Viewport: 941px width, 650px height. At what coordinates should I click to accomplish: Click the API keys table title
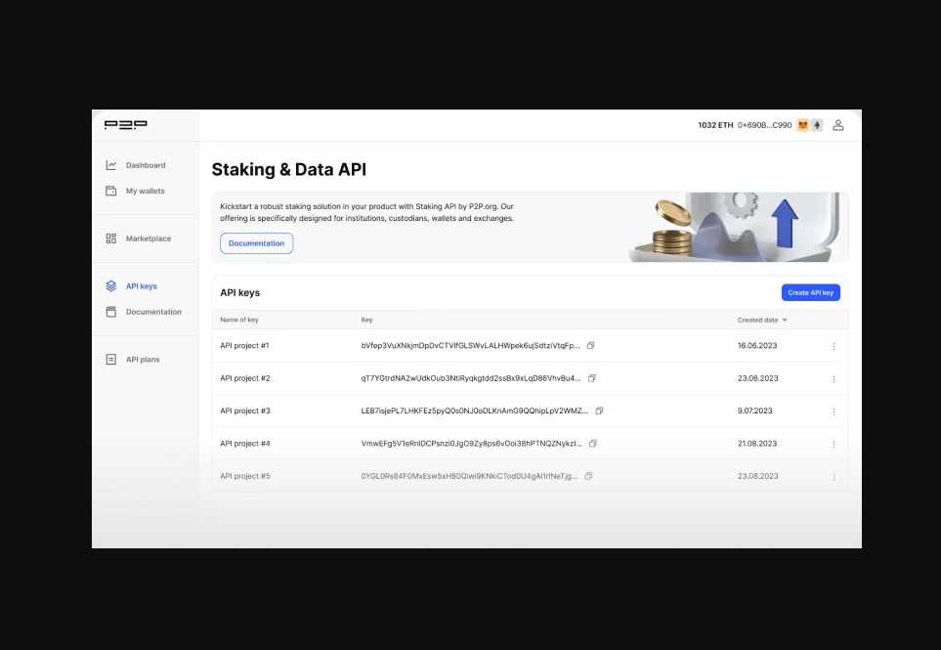(x=240, y=293)
